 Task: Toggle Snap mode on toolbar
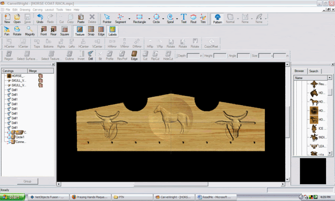click(91, 31)
